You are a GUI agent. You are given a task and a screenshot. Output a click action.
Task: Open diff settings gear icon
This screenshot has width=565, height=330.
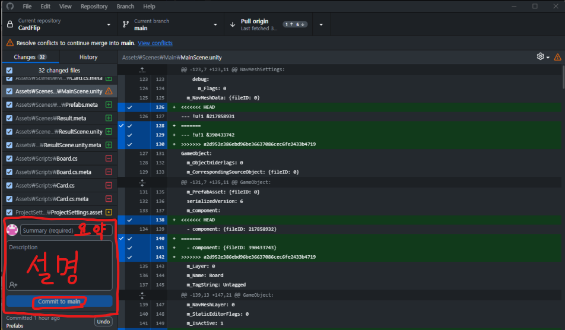(x=540, y=56)
